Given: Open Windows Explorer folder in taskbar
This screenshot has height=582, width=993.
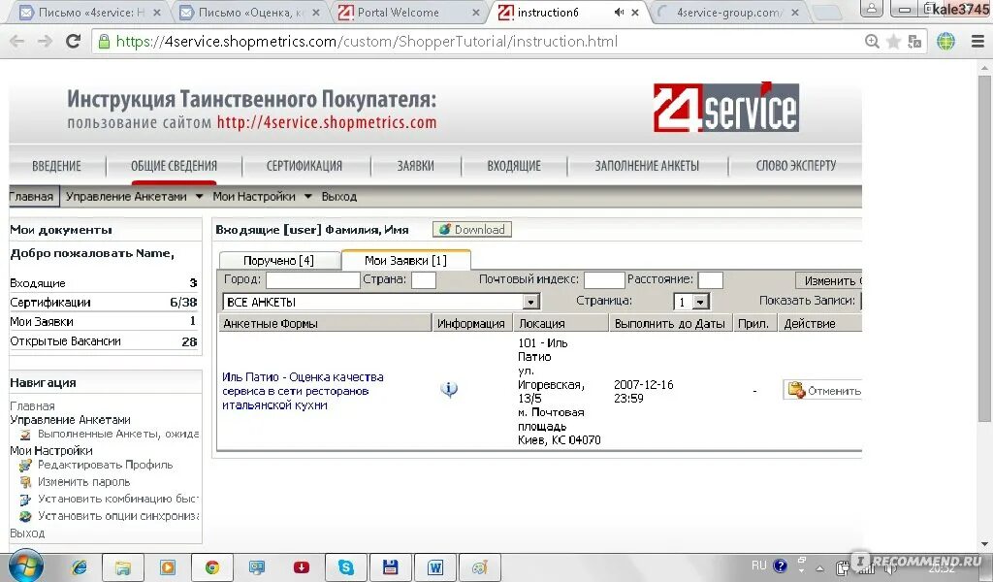Looking at the screenshot, I should pos(123,566).
